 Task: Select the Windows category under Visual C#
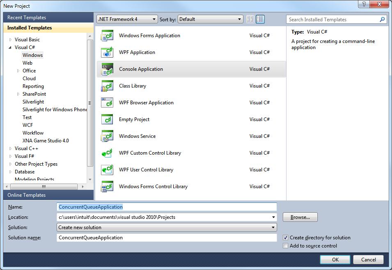(x=32, y=55)
